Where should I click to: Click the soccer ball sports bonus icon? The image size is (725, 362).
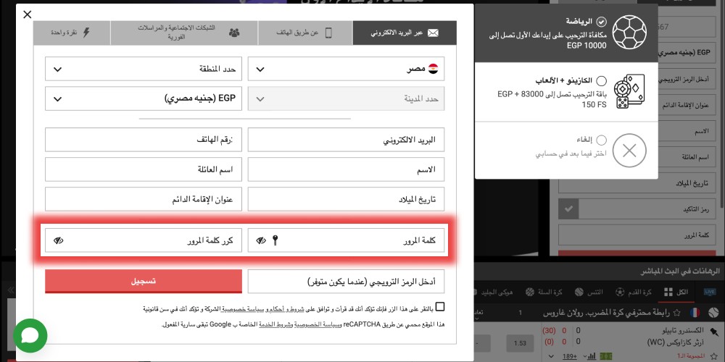coord(629,33)
